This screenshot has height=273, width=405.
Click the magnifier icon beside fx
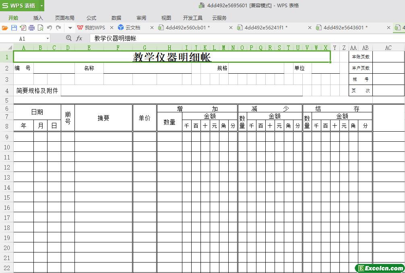[x=68, y=38]
